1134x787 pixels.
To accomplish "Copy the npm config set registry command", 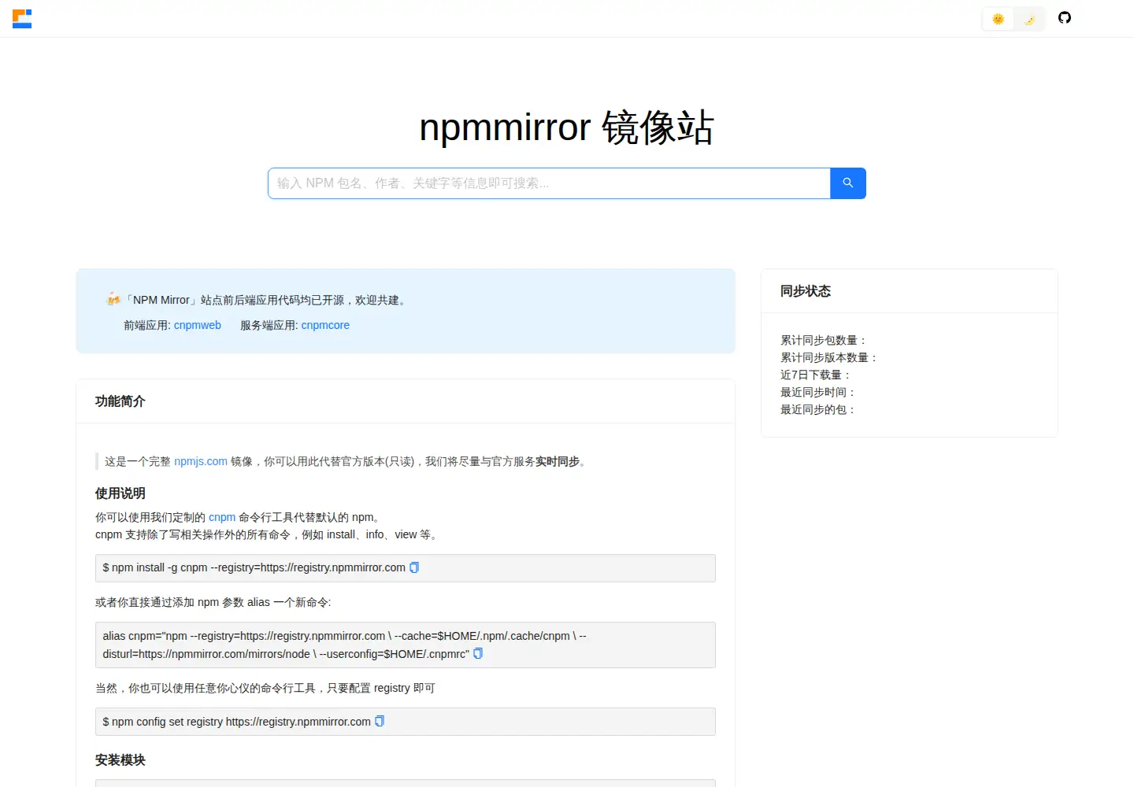I will tap(380, 722).
